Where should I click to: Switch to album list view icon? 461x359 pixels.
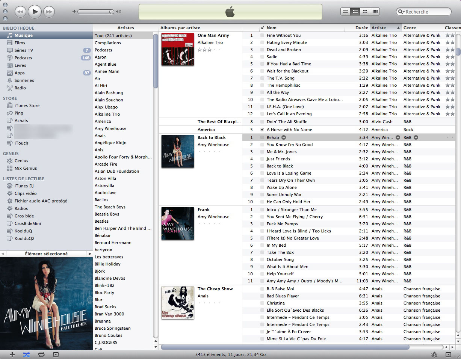(x=355, y=12)
